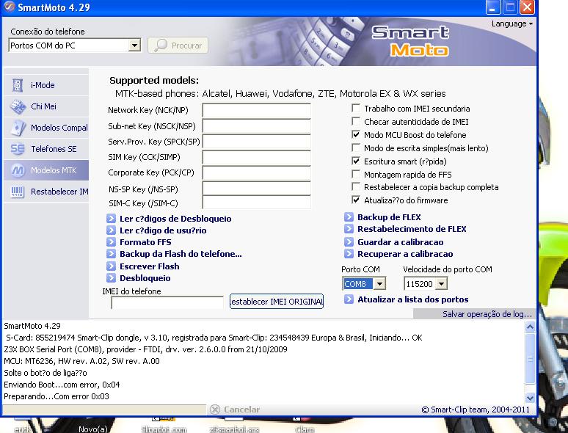
Task: Click the Procurar button
Action: point(178,46)
